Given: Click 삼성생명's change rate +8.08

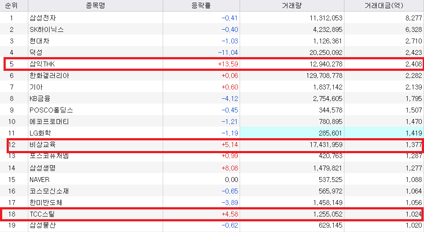Looking at the screenshot, I should pyautogui.click(x=229, y=168).
